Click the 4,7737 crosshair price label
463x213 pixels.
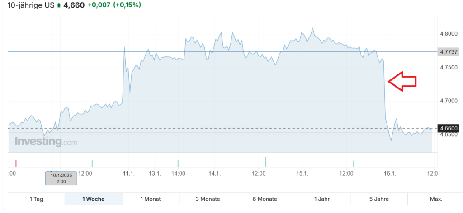point(449,52)
